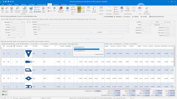Click the New Assembly button
Screen dimensions: 177x99
[63, 44]
